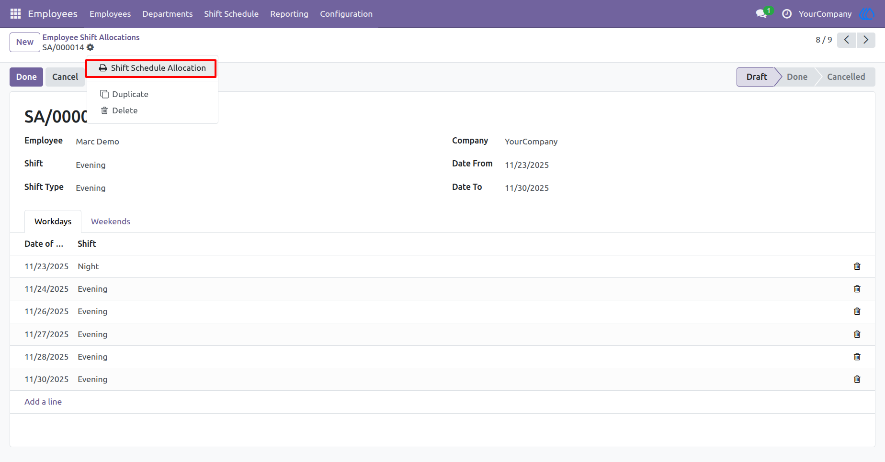Delete the 11/30/2025 Evening shift line
Screen dimensions: 885x462
857,379
